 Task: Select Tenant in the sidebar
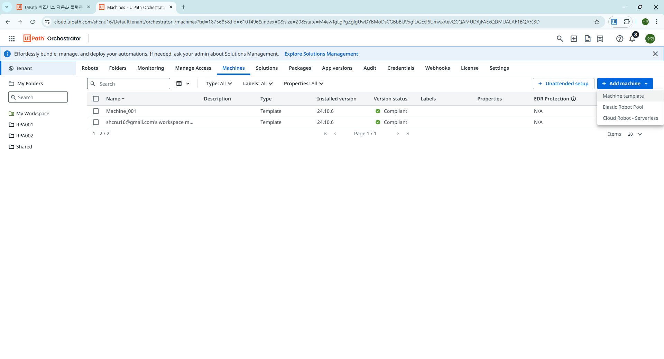point(38,68)
